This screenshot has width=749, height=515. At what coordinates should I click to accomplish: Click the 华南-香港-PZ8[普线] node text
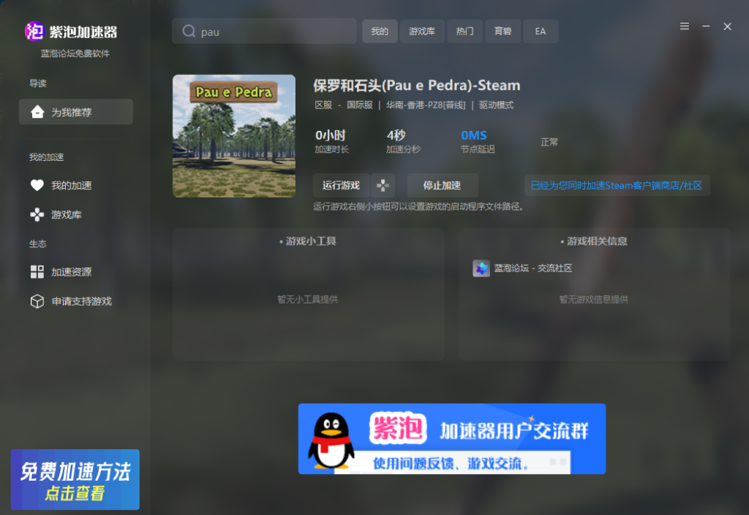coord(426,105)
